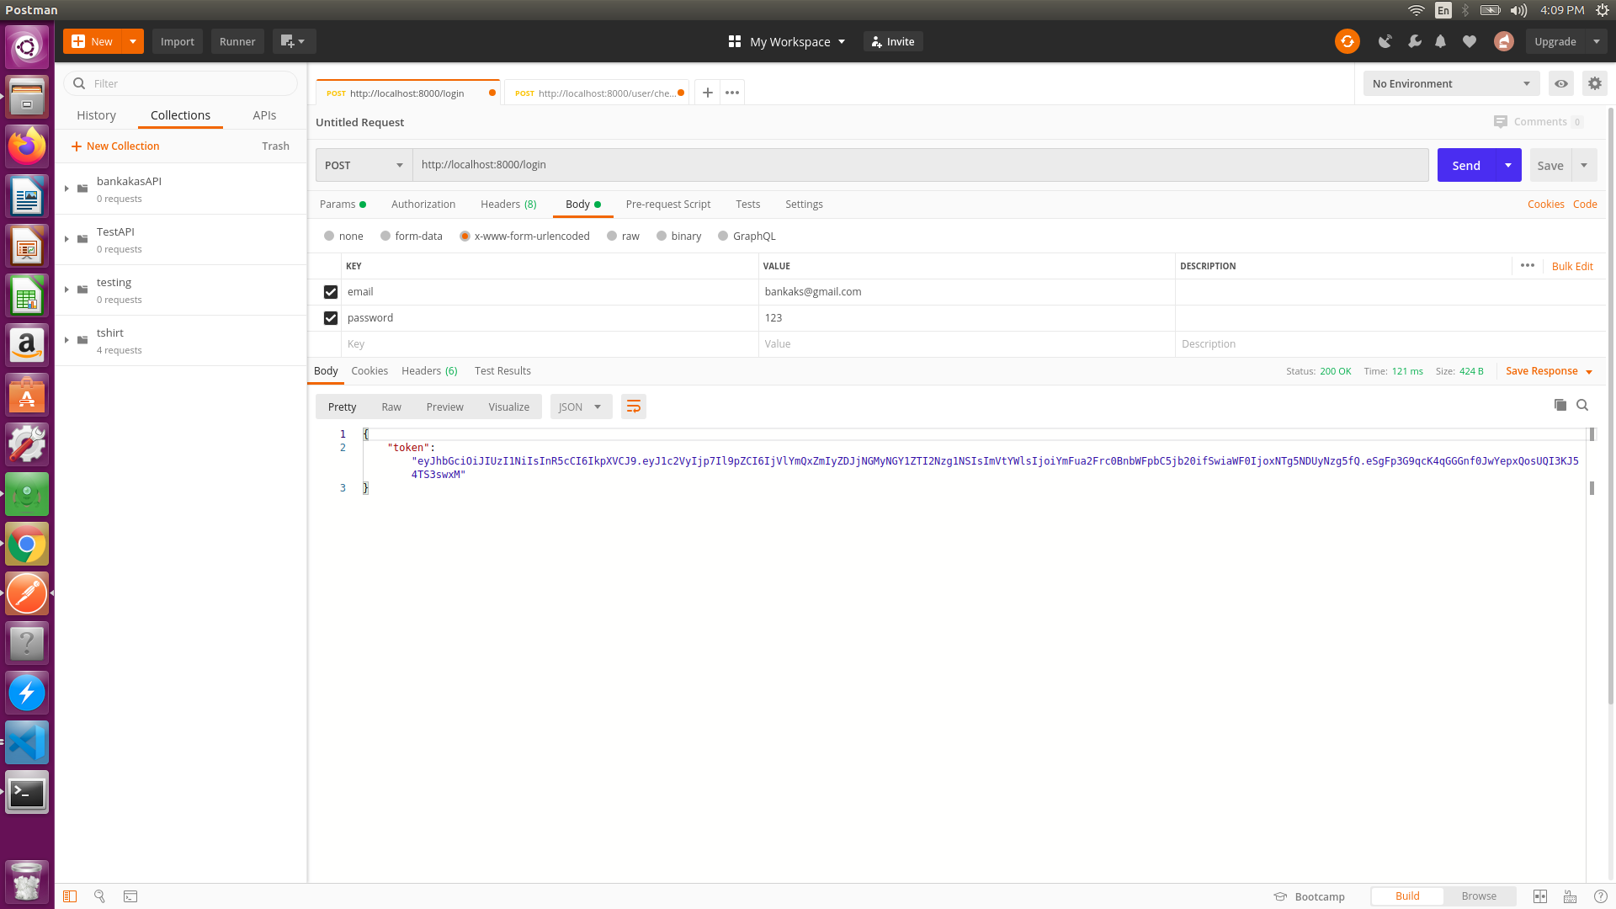Copy response using the copy icon

[x=1560, y=405]
